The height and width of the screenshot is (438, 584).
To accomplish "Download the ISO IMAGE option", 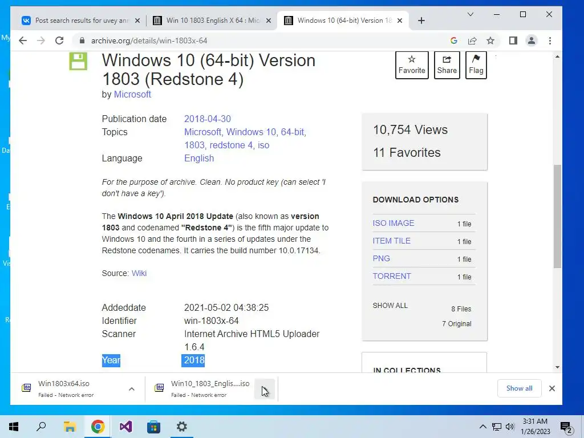I will (394, 223).
